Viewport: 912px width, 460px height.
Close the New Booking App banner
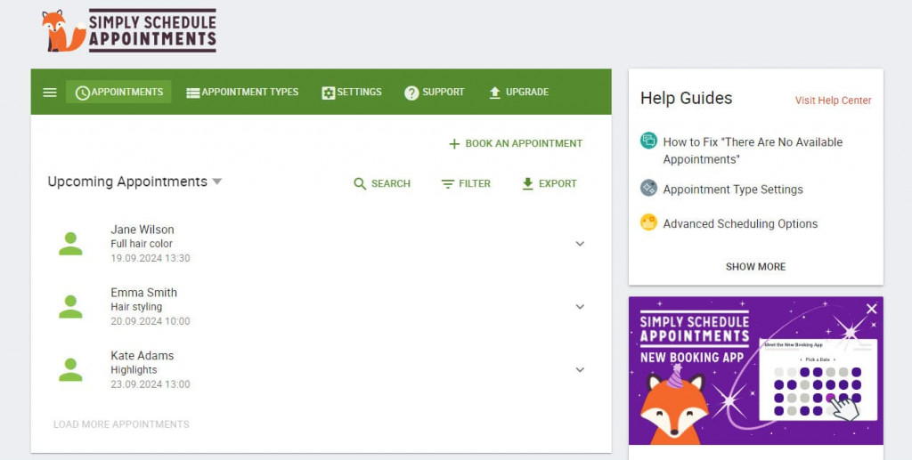pos(871,309)
